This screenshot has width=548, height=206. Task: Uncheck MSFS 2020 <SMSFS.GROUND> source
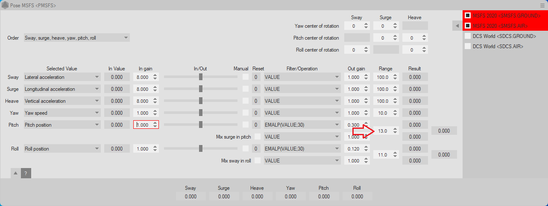click(468, 15)
